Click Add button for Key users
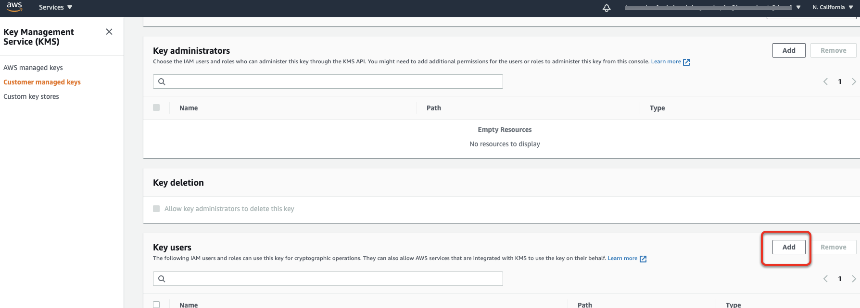Screen dimensions: 860x308 789,247
